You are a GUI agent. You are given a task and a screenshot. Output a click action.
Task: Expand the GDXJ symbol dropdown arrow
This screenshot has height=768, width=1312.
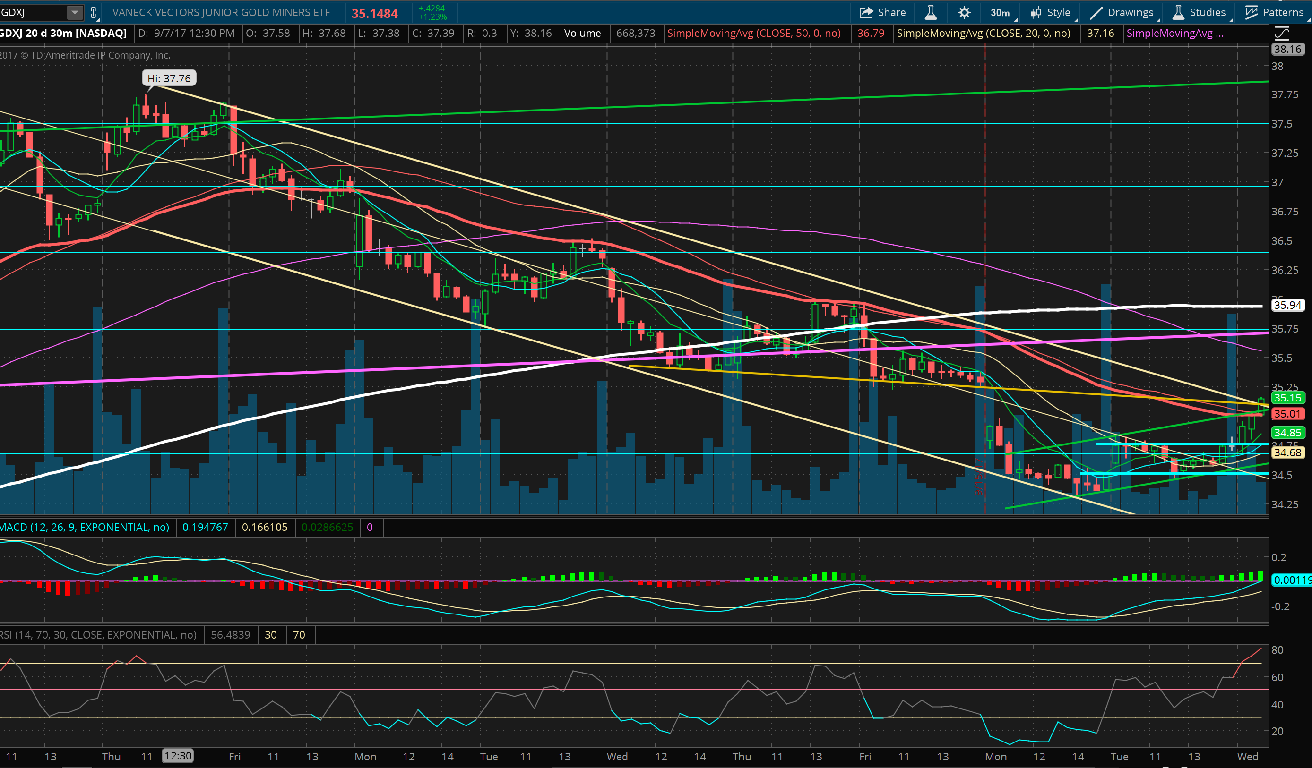click(x=75, y=12)
